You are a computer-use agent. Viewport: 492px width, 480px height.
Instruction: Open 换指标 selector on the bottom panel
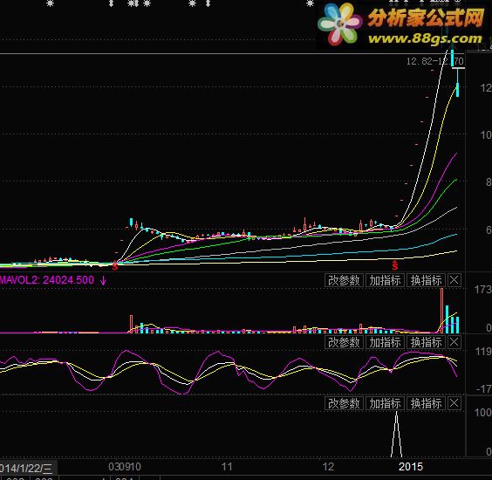point(426,403)
